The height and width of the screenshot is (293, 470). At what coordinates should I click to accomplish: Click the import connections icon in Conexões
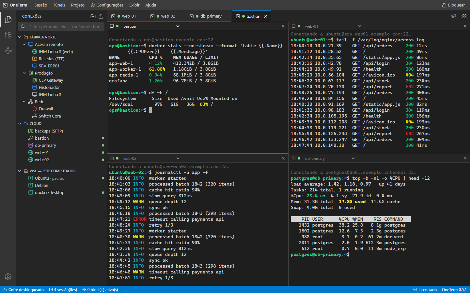coord(101,16)
